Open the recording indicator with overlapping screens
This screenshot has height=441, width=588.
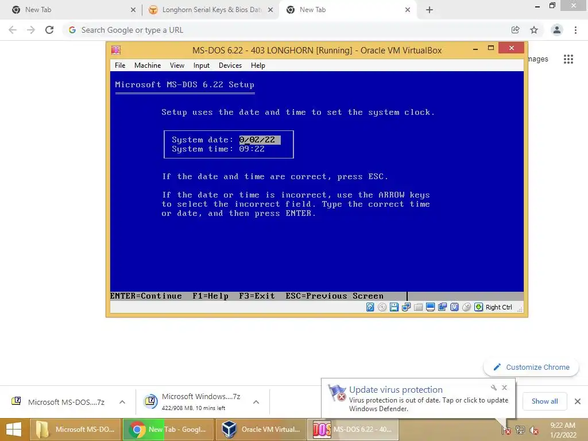(442, 307)
